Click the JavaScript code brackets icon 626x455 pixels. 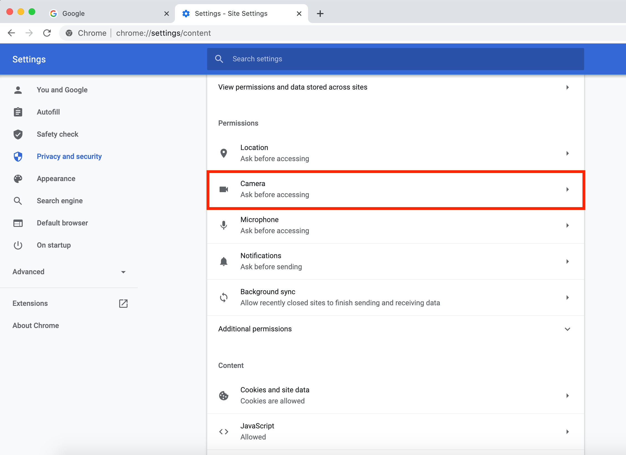223,431
